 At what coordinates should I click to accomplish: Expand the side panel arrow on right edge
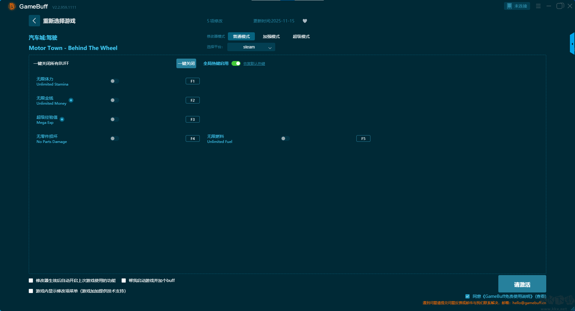click(x=572, y=44)
